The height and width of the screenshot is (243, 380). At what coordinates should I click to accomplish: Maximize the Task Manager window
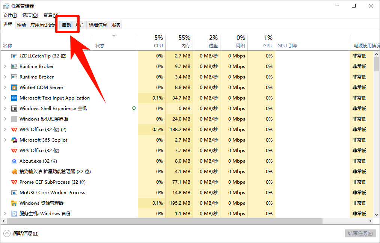[x=354, y=6]
